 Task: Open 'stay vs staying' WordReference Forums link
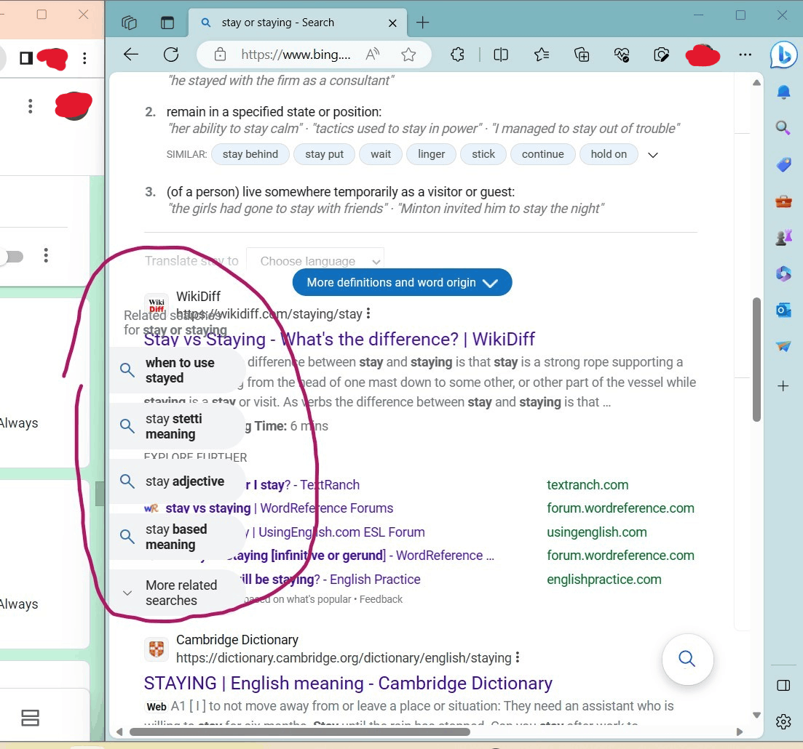tap(279, 508)
